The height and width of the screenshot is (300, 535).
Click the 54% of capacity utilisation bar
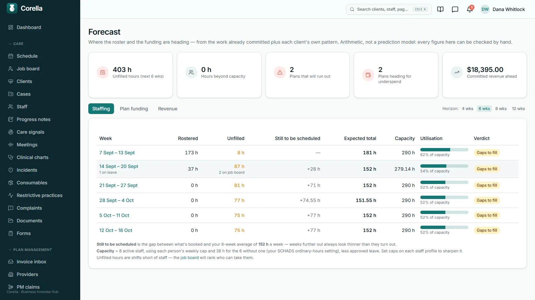pos(444,166)
